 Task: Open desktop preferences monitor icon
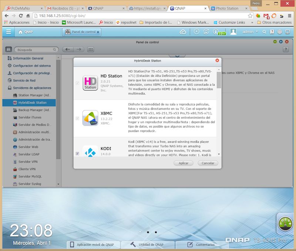coord(287,32)
